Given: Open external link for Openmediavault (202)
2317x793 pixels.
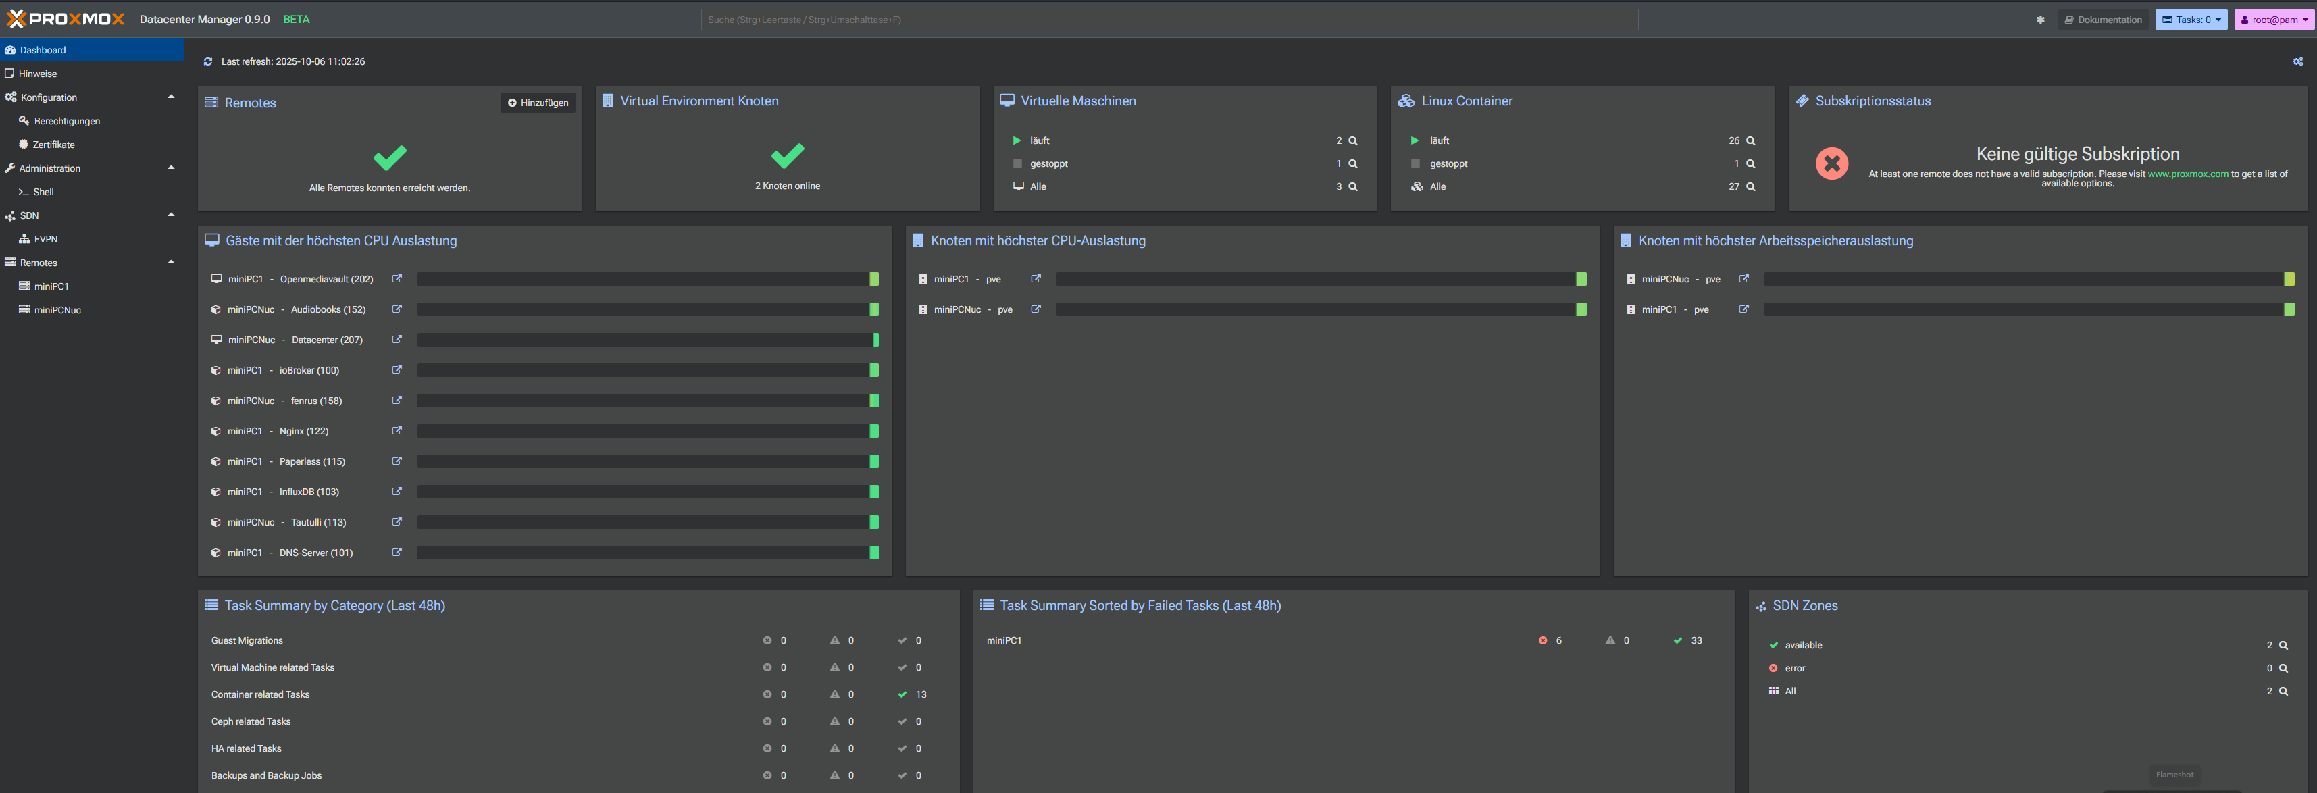Looking at the screenshot, I should pos(397,279).
